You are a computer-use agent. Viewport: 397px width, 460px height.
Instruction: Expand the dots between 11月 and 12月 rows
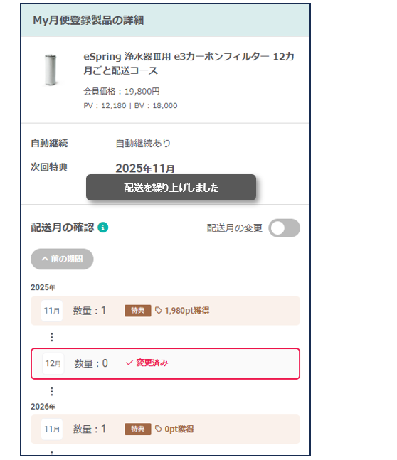click(52, 337)
